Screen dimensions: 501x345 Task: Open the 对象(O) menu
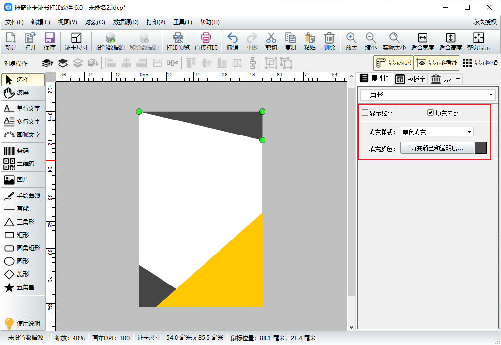(95, 22)
